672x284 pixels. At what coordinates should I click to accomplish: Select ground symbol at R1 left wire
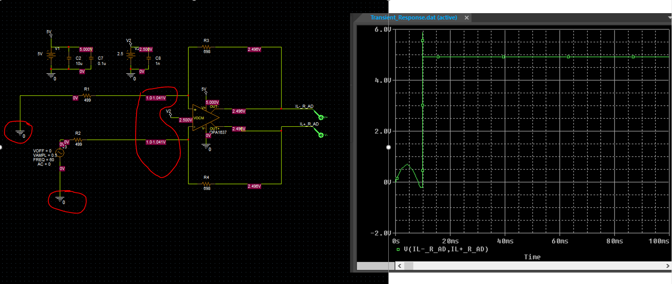point(20,133)
